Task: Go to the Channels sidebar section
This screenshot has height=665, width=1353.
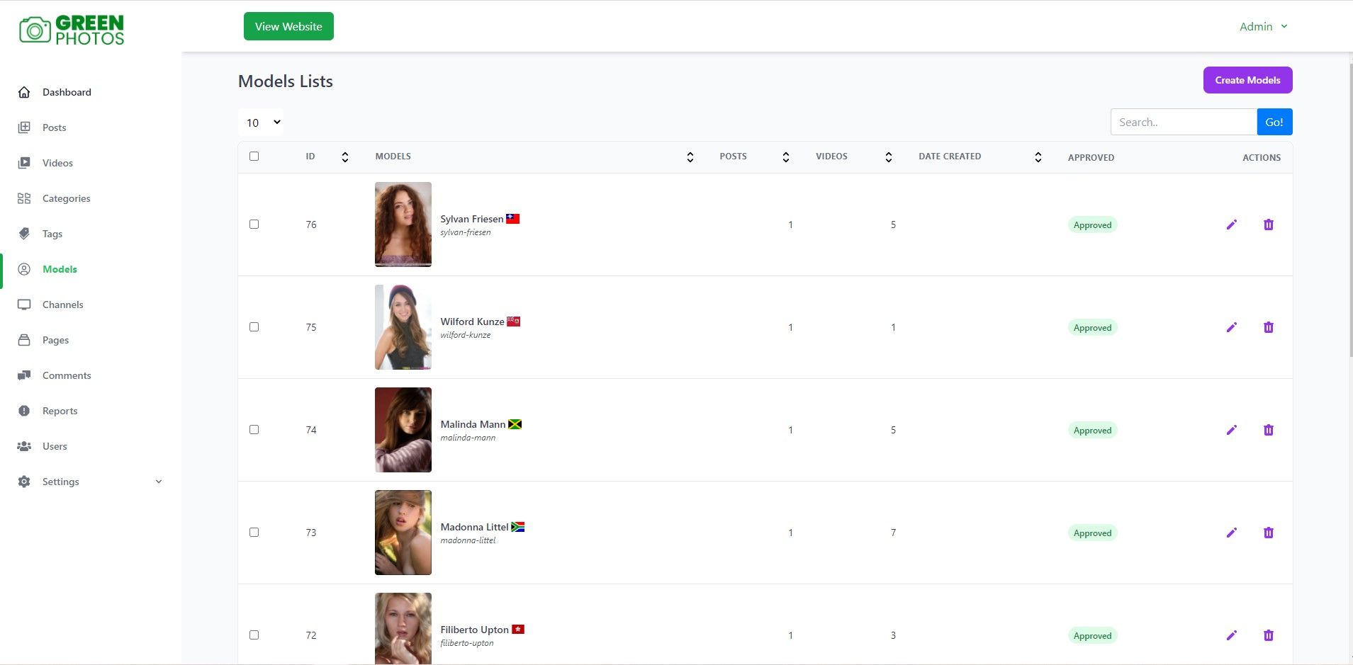Action: 62,305
